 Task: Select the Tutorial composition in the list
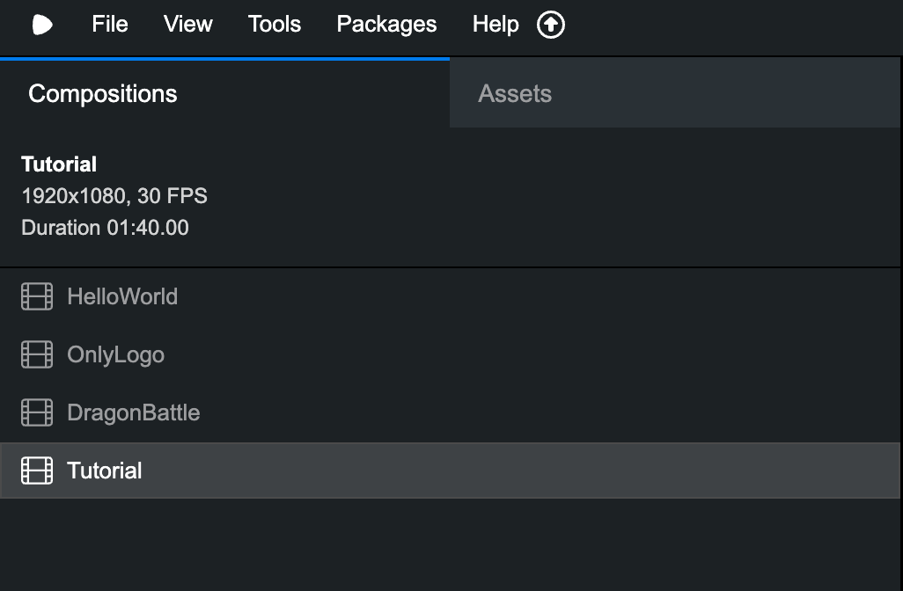[105, 471]
